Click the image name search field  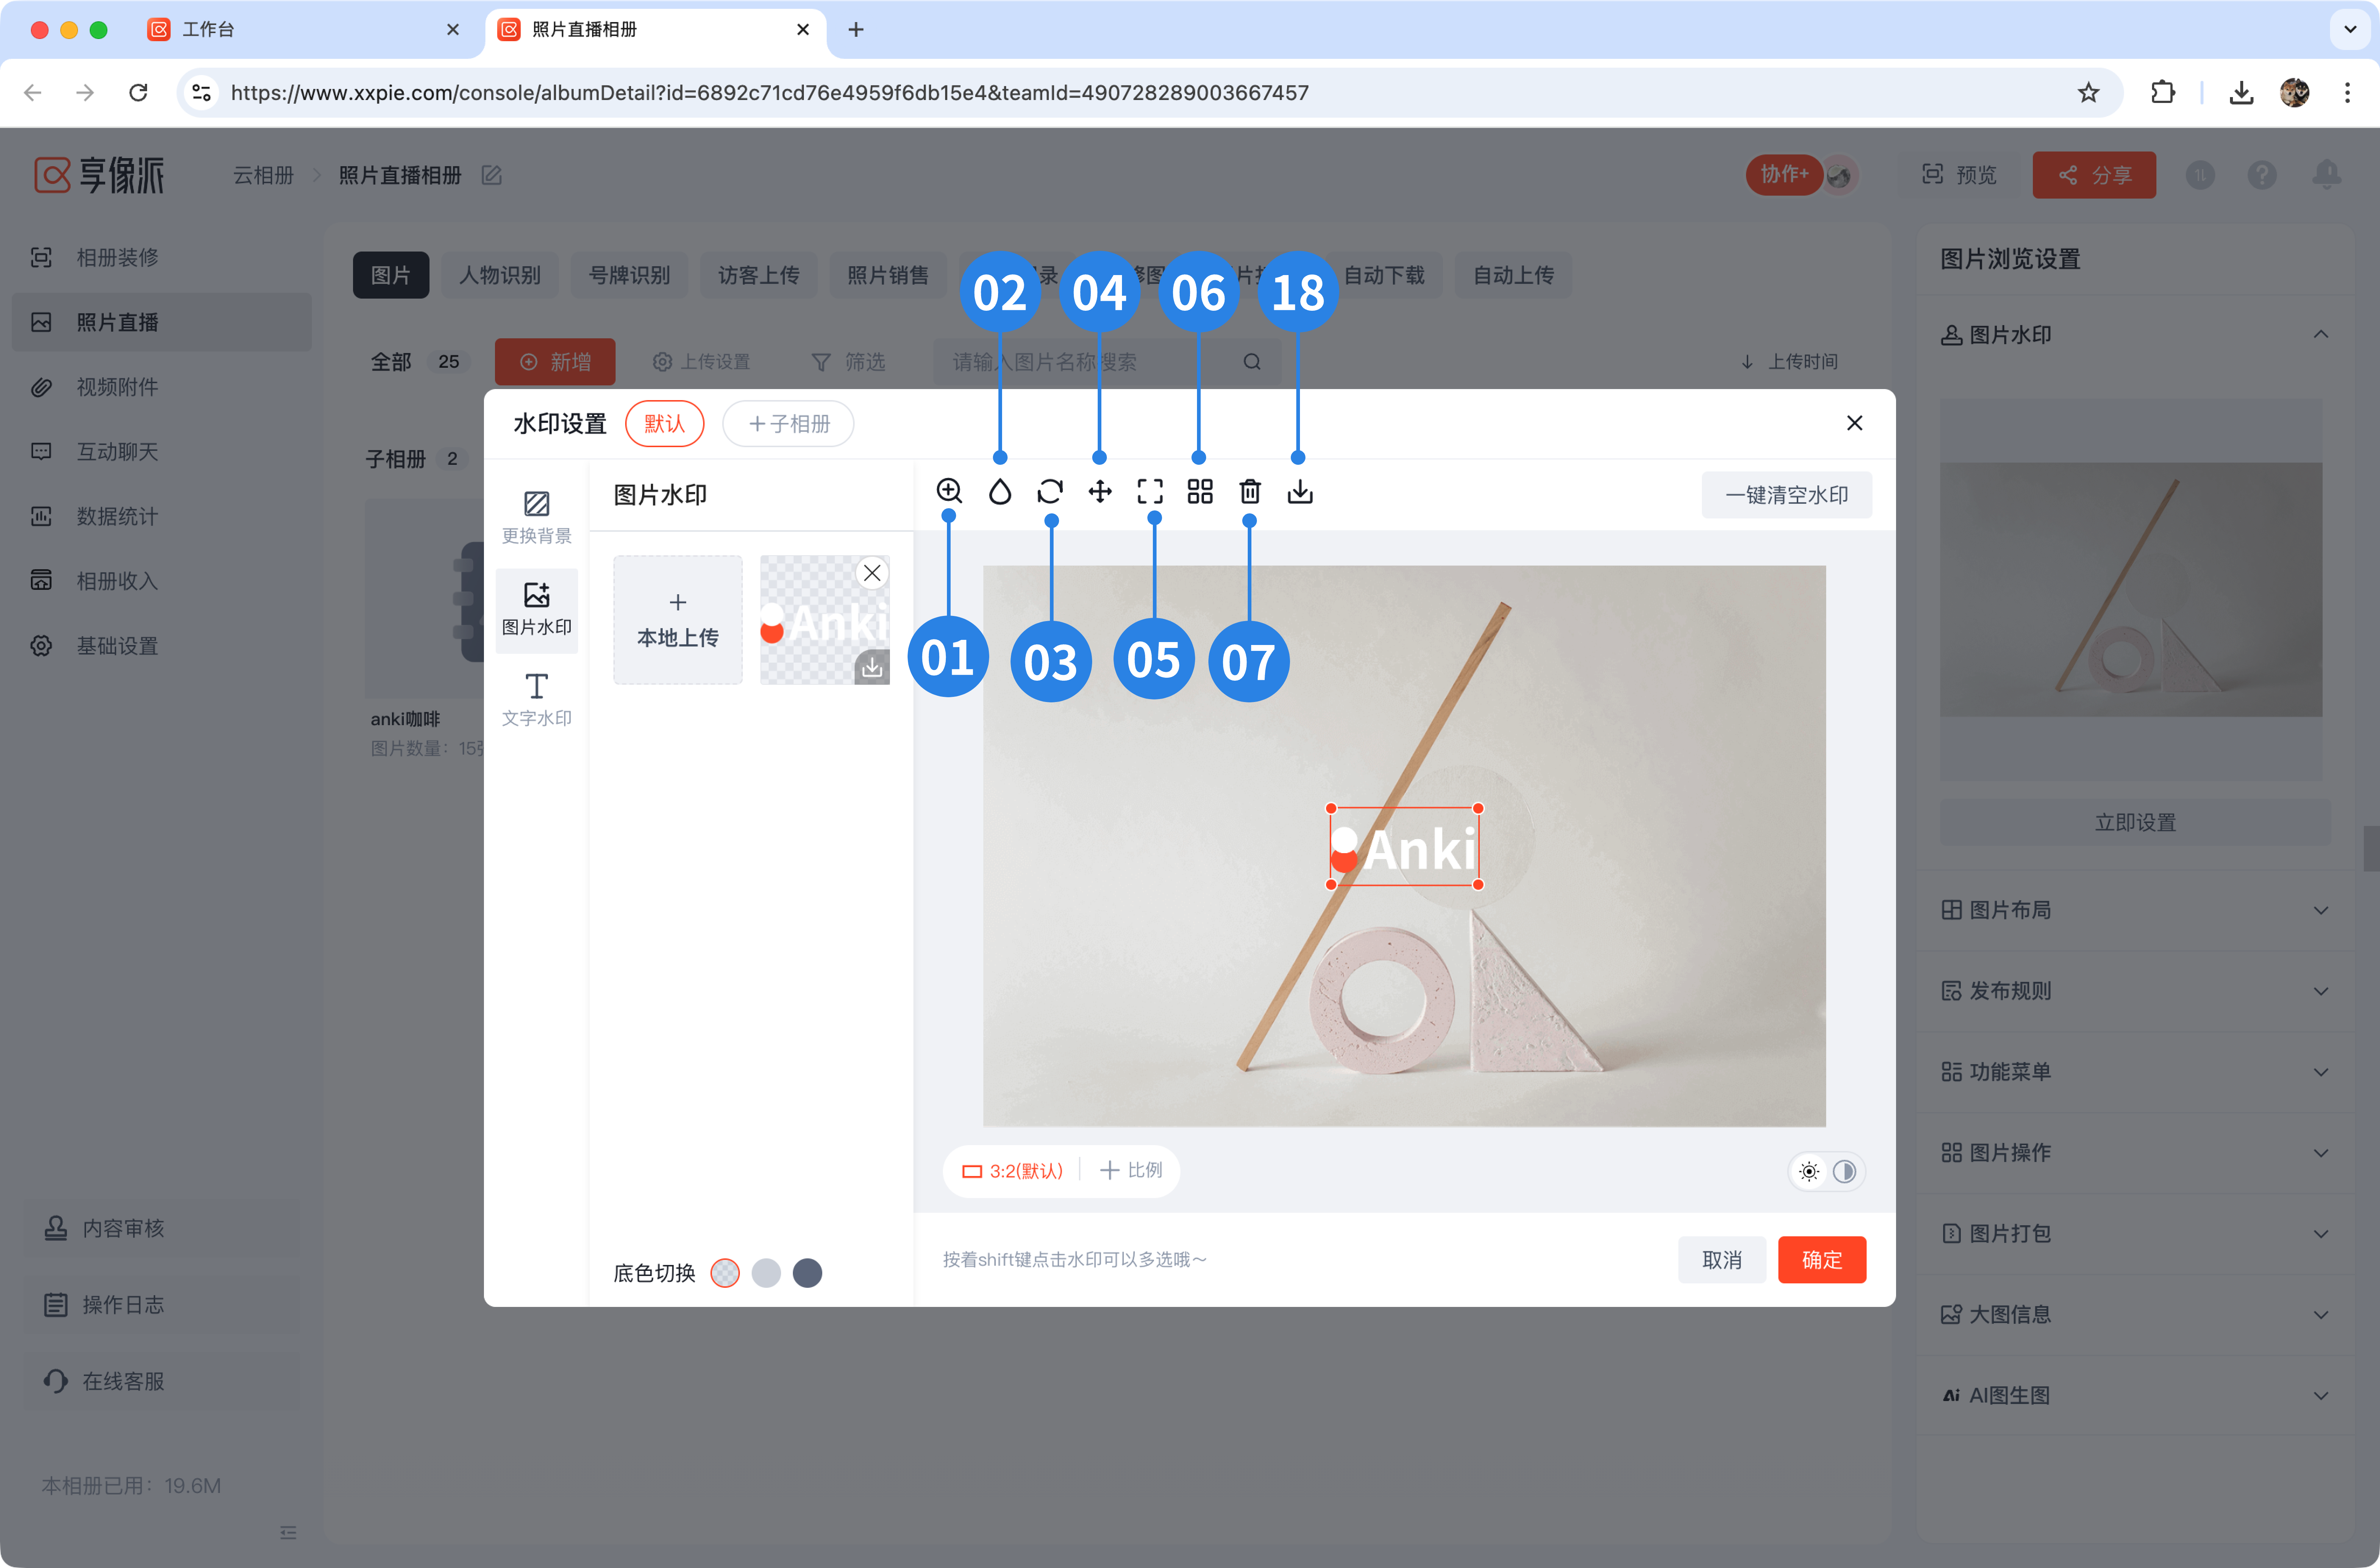click(1106, 362)
